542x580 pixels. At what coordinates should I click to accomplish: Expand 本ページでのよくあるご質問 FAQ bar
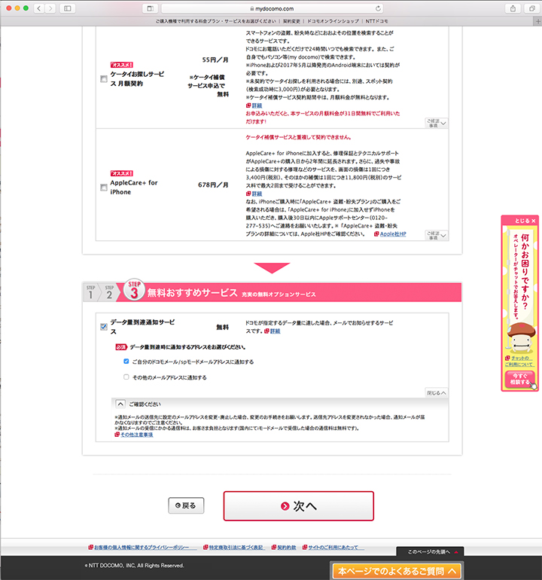397,571
